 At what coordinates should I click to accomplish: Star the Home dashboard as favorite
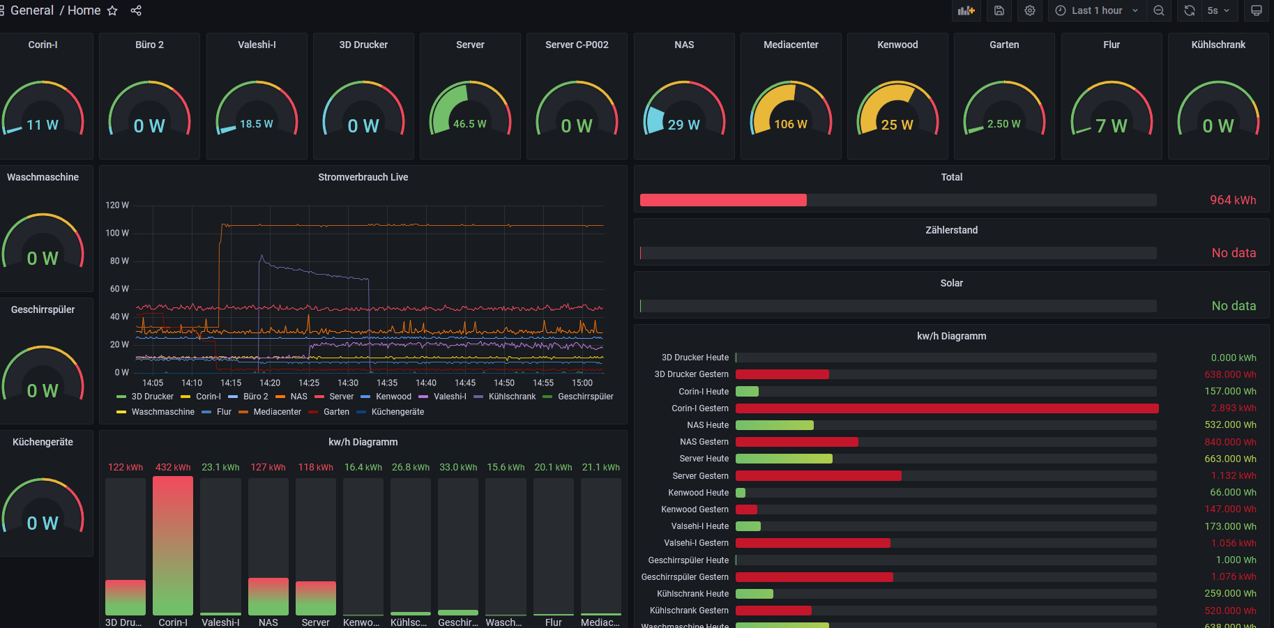(112, 10)
